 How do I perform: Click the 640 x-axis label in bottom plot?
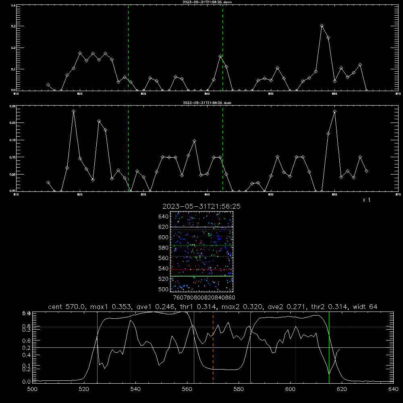393,389
